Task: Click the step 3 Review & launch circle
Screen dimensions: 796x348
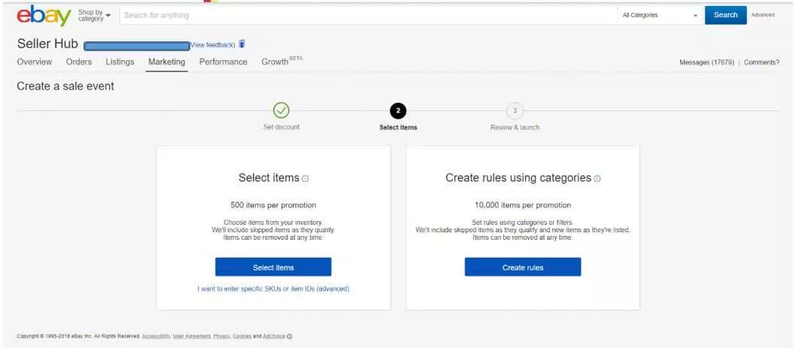Action: tap(515, 110)
